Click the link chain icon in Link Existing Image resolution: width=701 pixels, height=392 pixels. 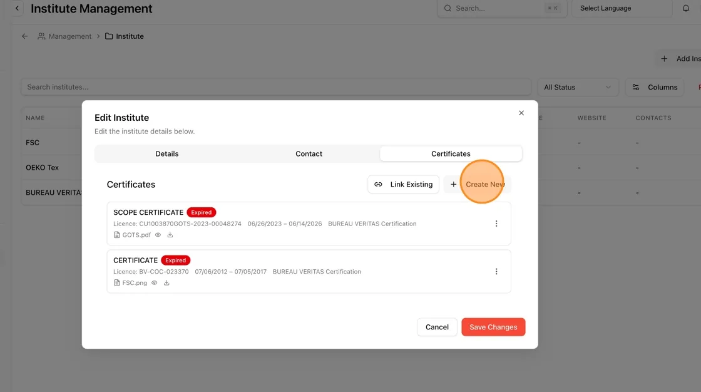pos(378,184)
